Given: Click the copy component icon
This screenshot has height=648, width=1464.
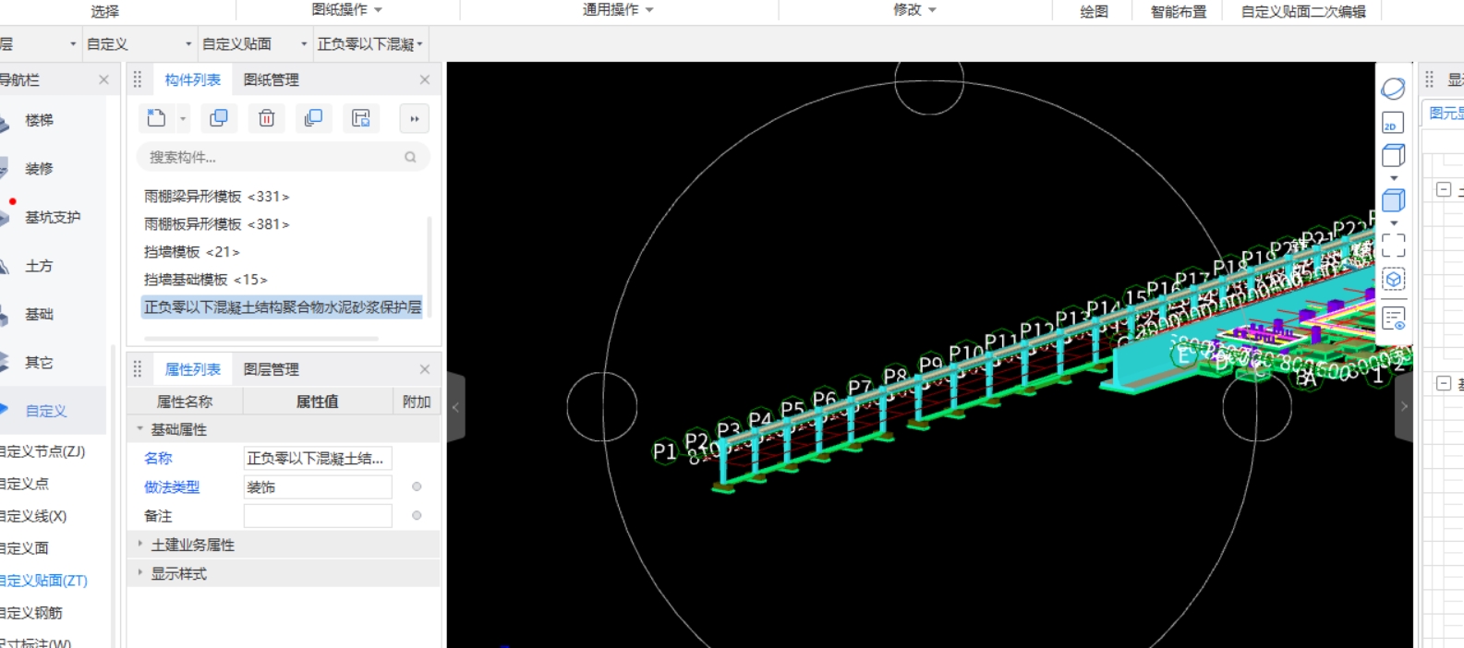Looking at the screenshot, I should click(219, 118).
